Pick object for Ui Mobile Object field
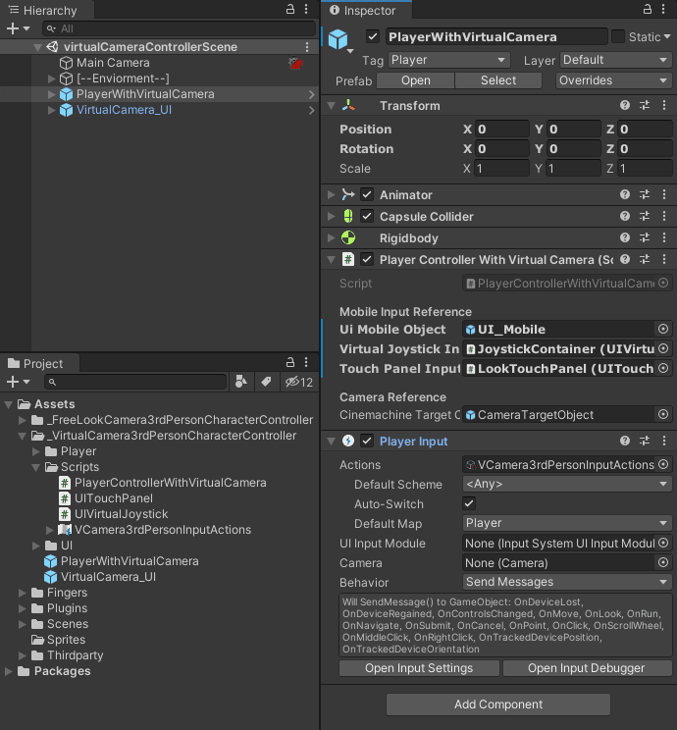The image size is (677, 730). pyautogui.click(x=663, y=329)
